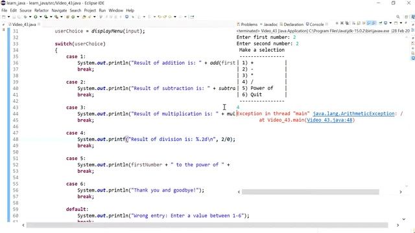Open the Debug configurations dropdown arrow
Image resolution: width=415 pixels, height=233 pixels.
(30, 17)
